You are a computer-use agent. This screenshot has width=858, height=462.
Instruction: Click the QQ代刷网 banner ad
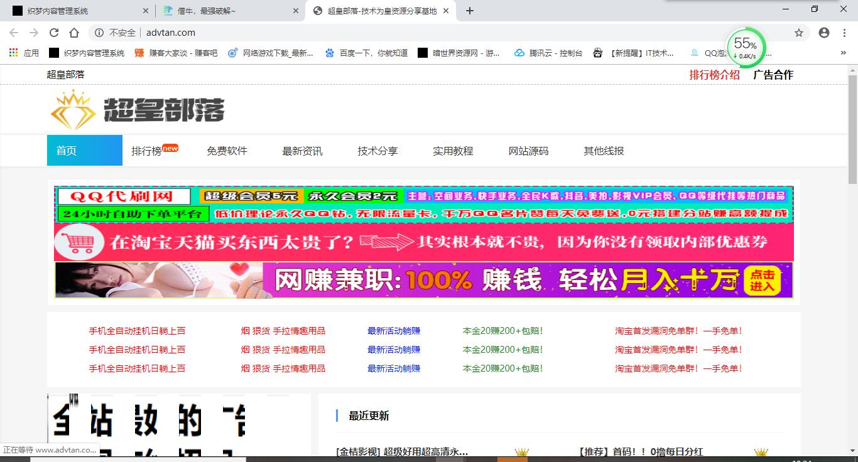[424, 205]
